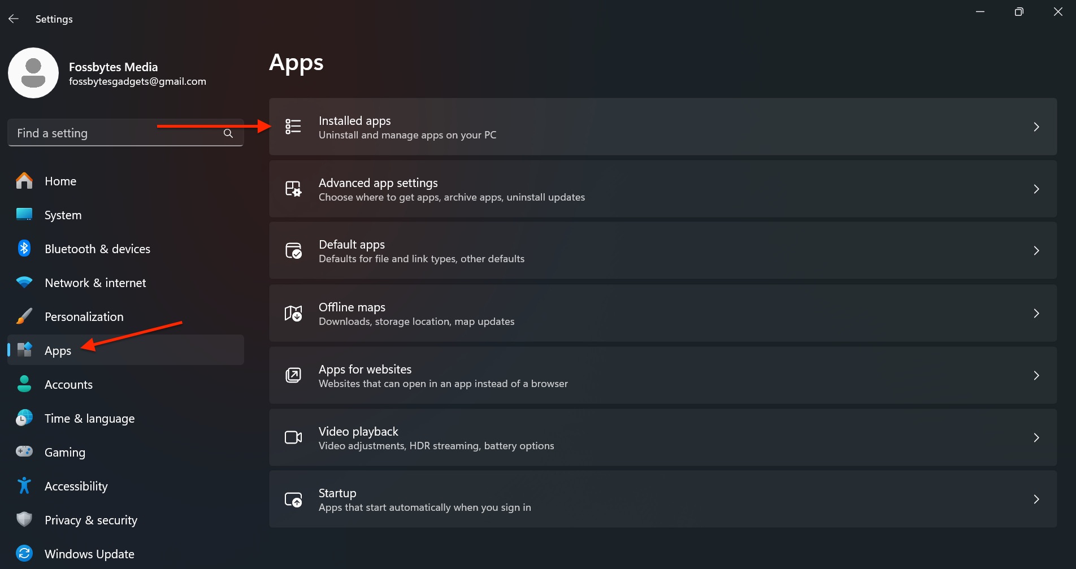
Task: Click the Accessibility icon
Action: coord(24,486)
